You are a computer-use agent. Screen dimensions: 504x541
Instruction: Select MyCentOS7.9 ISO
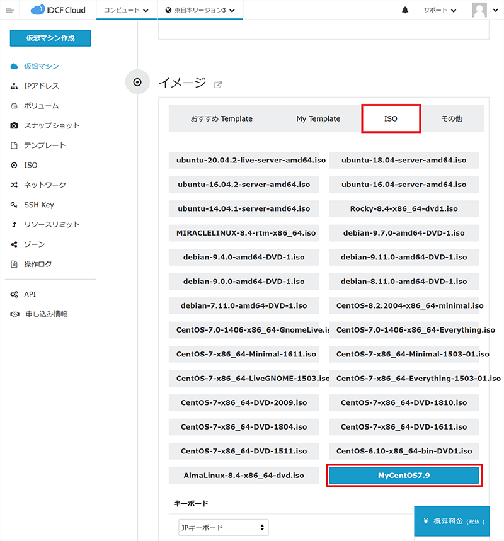(x=404, y=476)
